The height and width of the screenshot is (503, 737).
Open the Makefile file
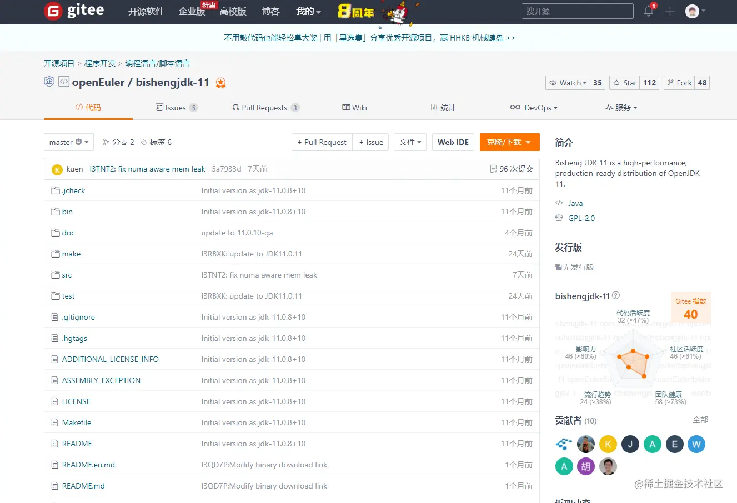point(77,422)
